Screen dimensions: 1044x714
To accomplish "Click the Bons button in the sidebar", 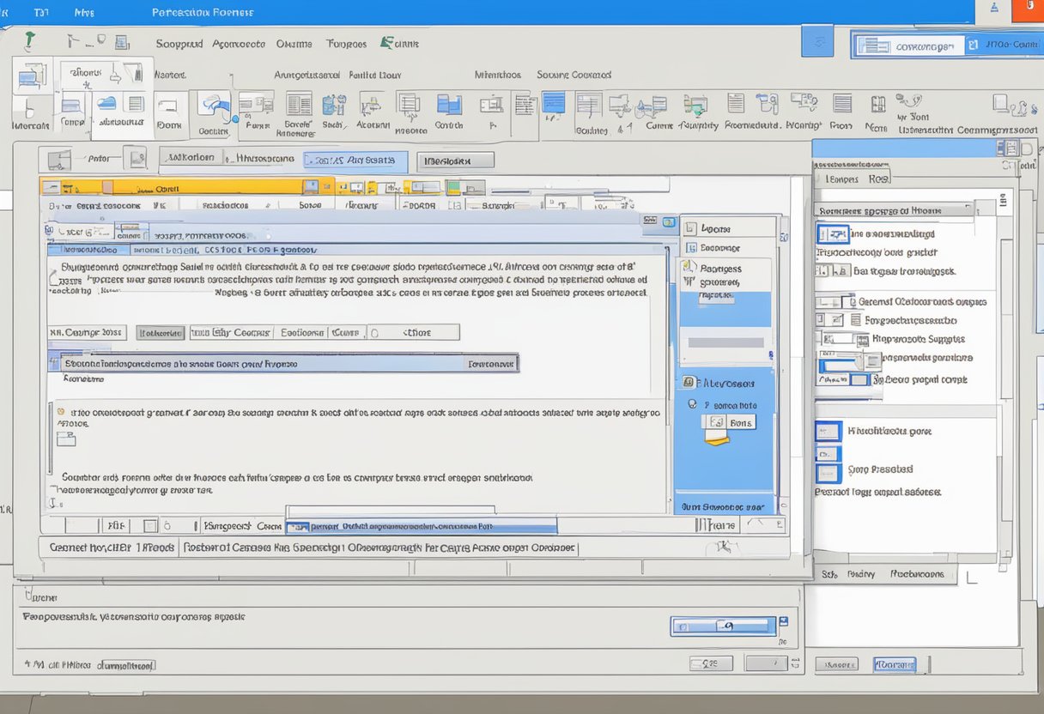I will (x=742, y=421).
